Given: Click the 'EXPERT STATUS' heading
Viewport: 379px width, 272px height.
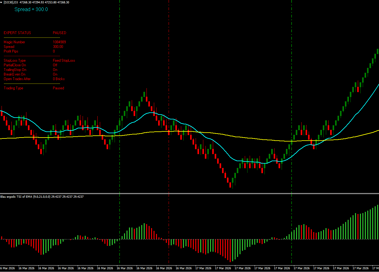Looking at the screenshot, I should click(17, 33).
